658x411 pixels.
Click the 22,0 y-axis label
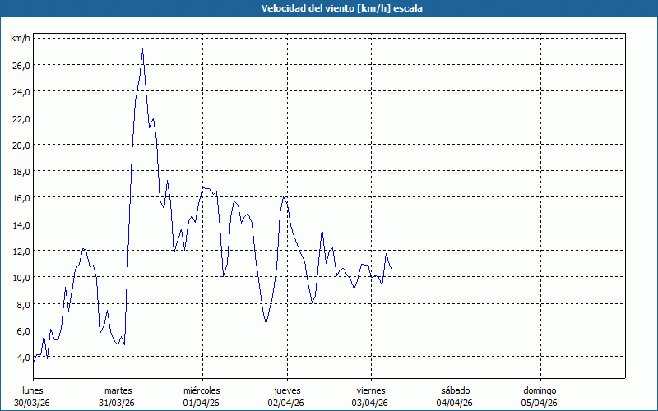[x=21, y=119]
